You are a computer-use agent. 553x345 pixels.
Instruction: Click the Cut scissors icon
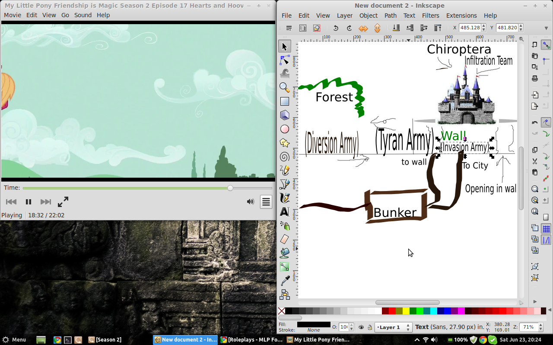coord(535,161)
